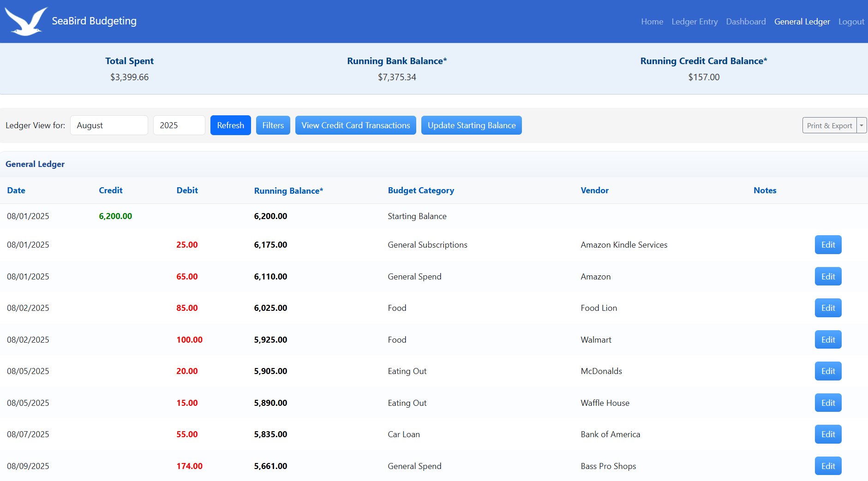Edit the Waffle House entry
This screenshot has height=481, width=868.
point(828,403)
